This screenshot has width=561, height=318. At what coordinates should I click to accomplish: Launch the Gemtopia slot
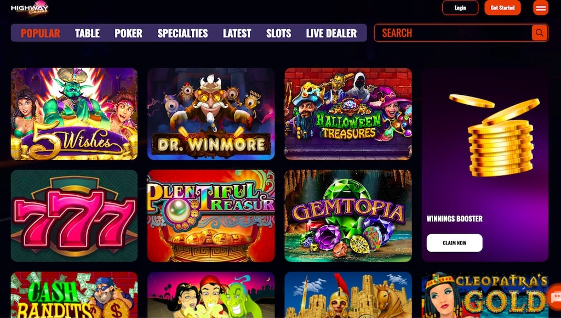click(348, 216)
